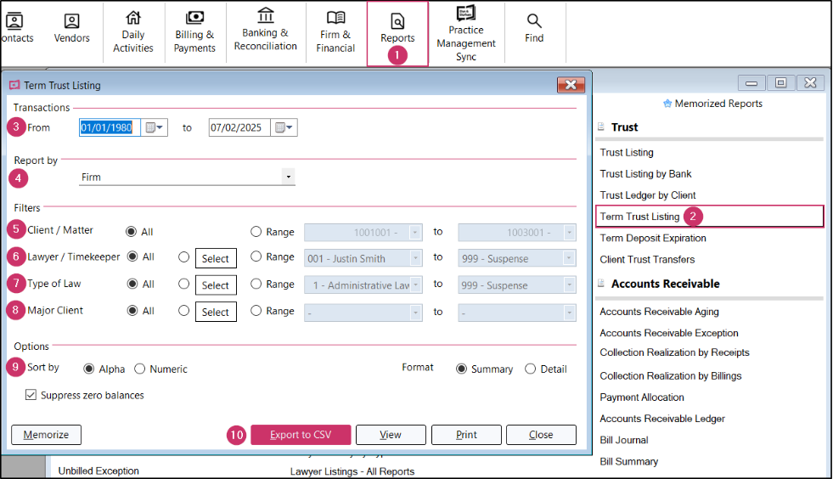Open Trust Listing report

[x=627, y=153]
